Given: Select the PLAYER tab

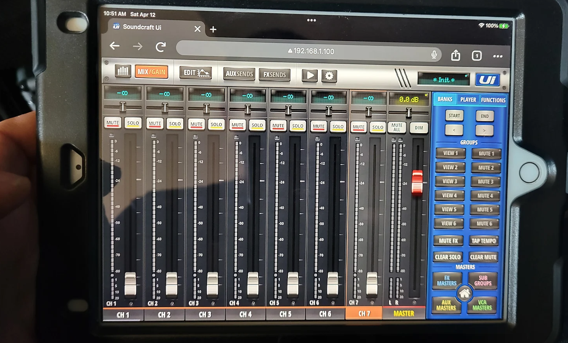Looking at the screenshot, I should pyautogui.click(x=468, y=100).
